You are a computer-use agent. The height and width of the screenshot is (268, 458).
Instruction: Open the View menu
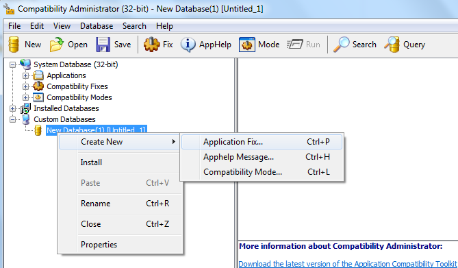[x=62, y=26]
